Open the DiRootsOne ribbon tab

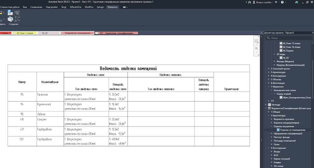pos(75,7)
